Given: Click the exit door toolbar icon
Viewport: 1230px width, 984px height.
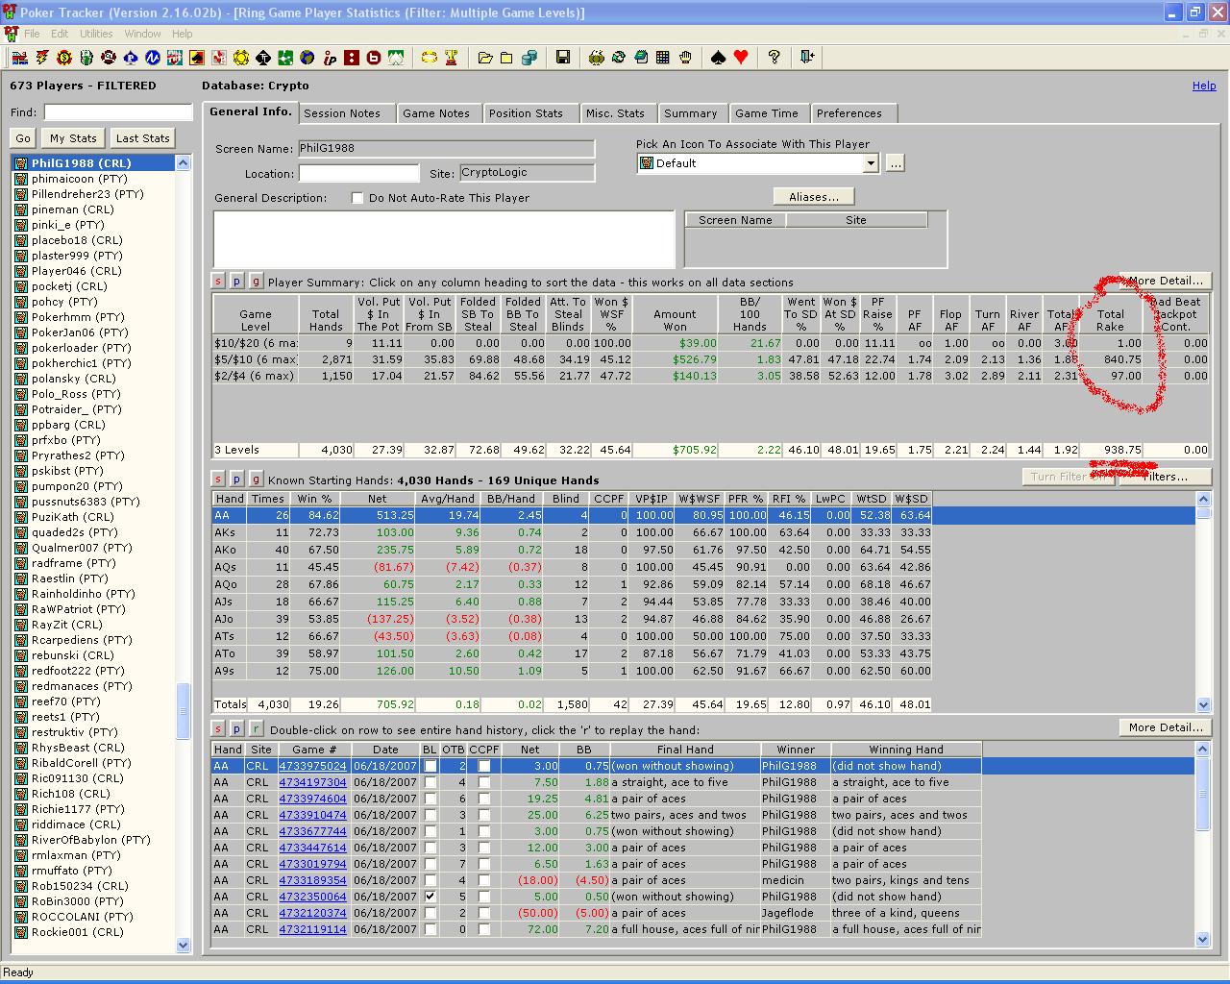Looking at the screenshot, I should coord(806,58).
